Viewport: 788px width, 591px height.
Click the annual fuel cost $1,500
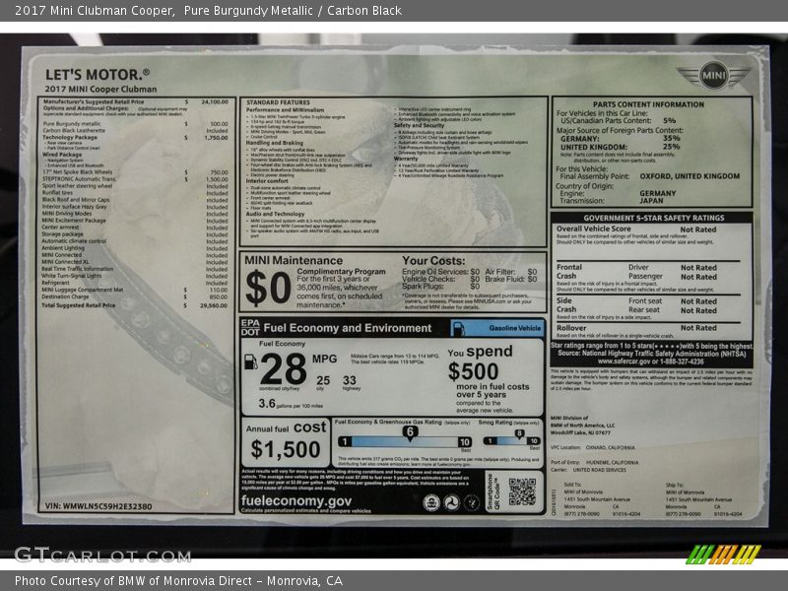click(285, 449)
